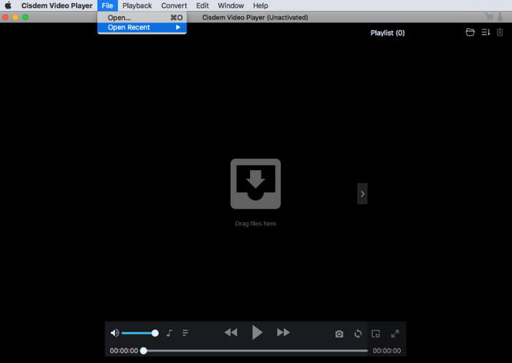Open audio track options via music note icon

169,333
